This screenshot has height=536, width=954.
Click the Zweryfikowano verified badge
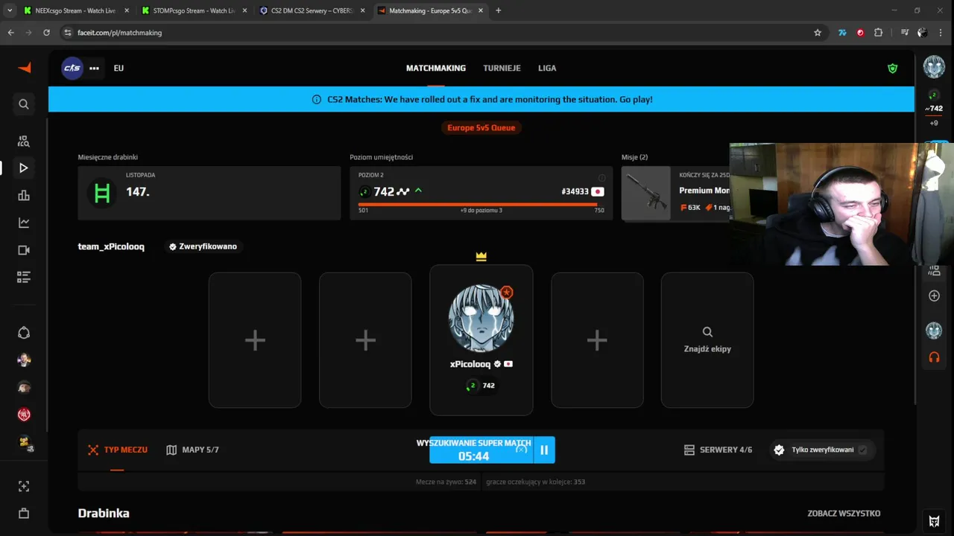(203, 246)
